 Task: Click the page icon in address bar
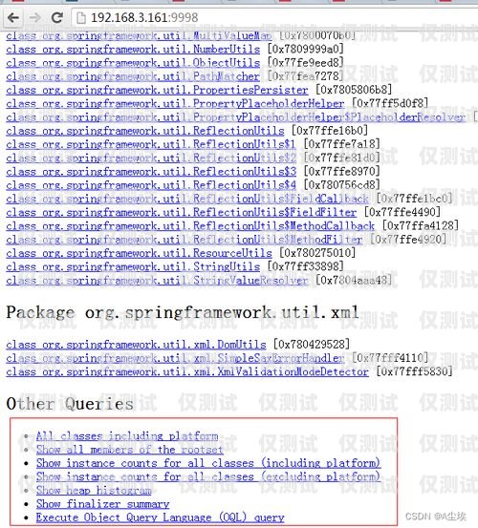81,18
